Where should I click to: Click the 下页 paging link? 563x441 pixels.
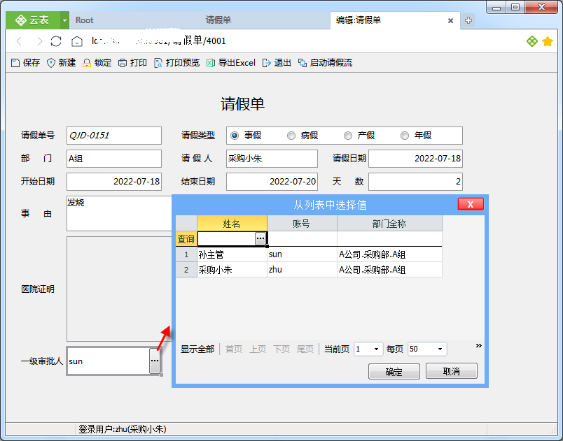[281, 349]
